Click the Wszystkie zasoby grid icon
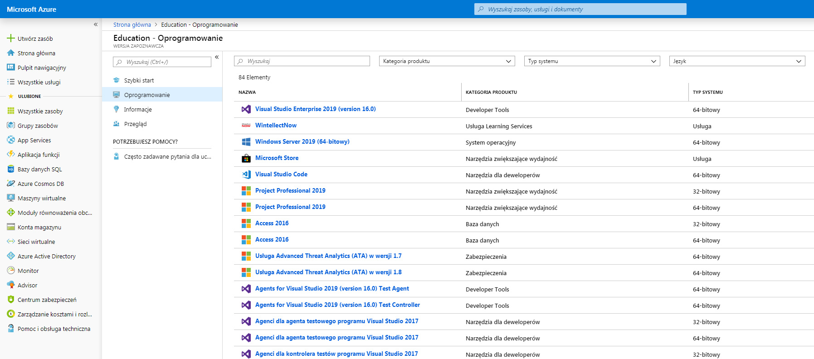 (11, 111)
